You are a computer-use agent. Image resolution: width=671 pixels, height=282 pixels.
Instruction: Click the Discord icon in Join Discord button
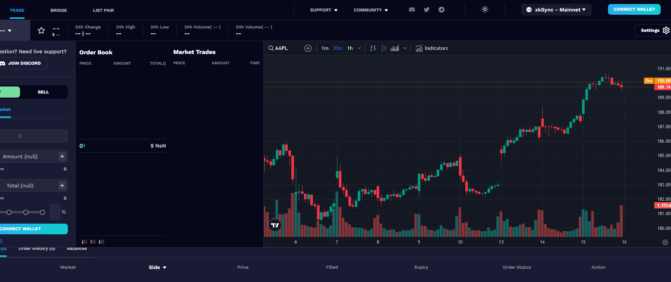tap(2, 63)
